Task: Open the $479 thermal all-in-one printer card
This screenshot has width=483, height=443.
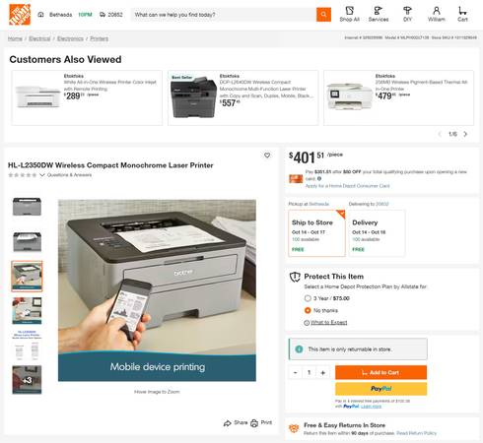Action: [399, 97]
